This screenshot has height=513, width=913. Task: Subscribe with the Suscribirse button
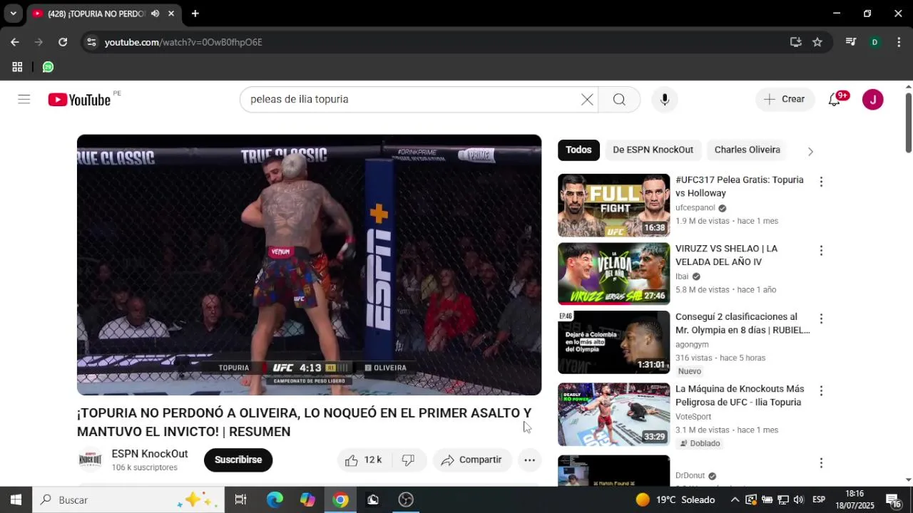click(x=238, y=460)
